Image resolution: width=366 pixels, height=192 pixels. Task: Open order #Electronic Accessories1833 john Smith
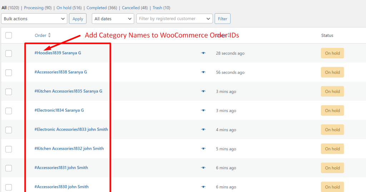click(71, 129)
